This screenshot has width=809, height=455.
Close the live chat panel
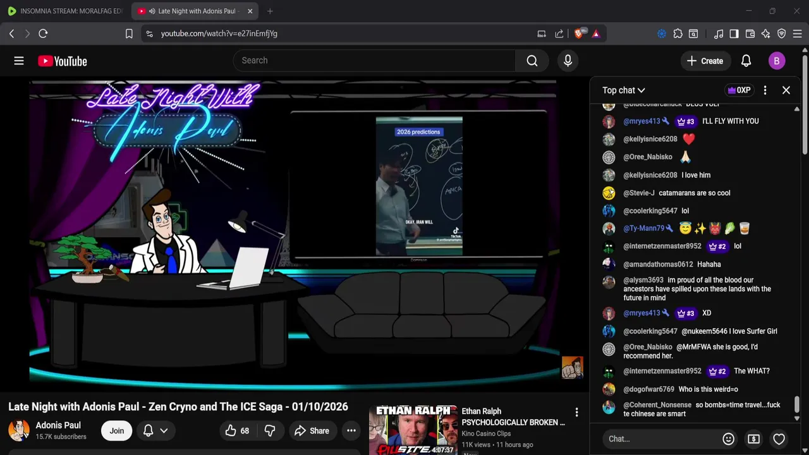pos(786,90)
